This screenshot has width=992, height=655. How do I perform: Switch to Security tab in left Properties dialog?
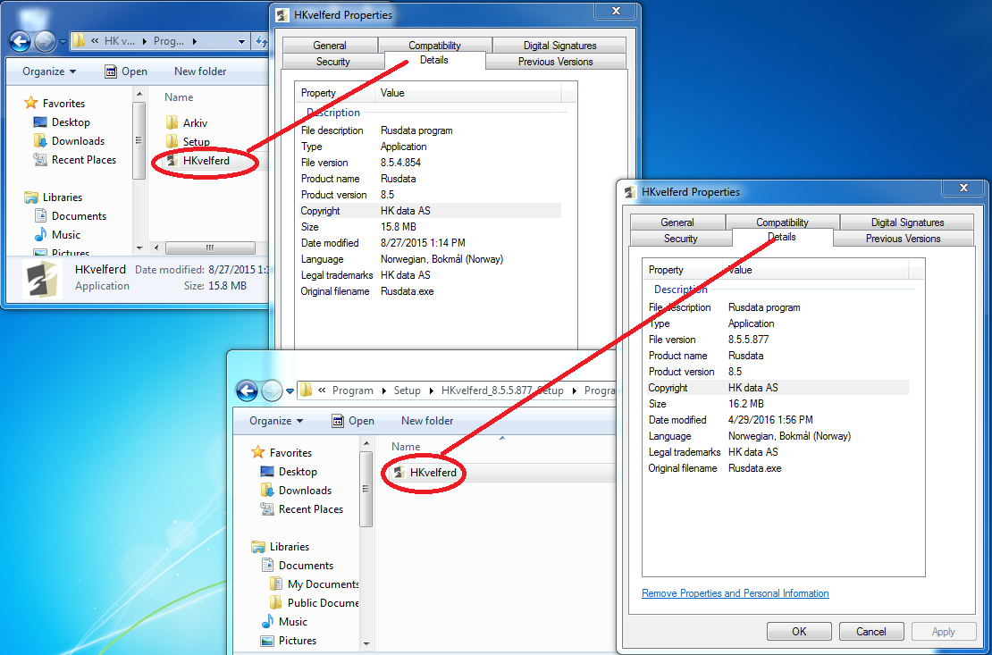tap(332, 62)
